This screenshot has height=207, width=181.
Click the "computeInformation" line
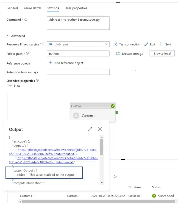click(29, 183)
